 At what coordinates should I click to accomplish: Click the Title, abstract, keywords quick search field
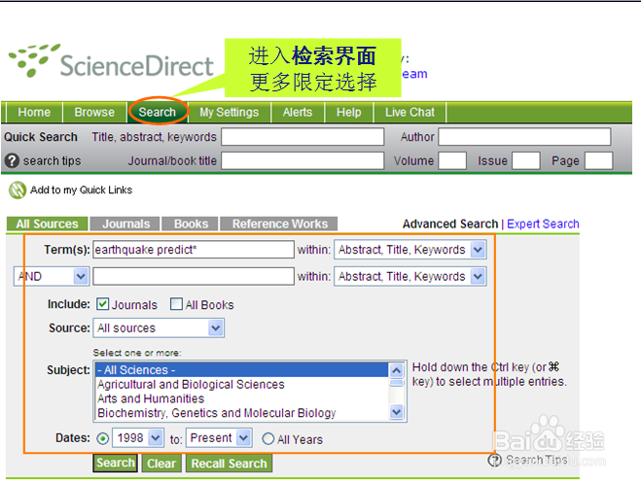[303, 137]
